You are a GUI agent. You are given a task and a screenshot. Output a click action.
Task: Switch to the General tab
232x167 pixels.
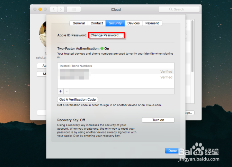79,23
